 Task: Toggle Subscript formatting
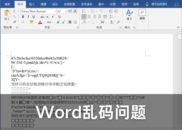click(x=48, y=17)
